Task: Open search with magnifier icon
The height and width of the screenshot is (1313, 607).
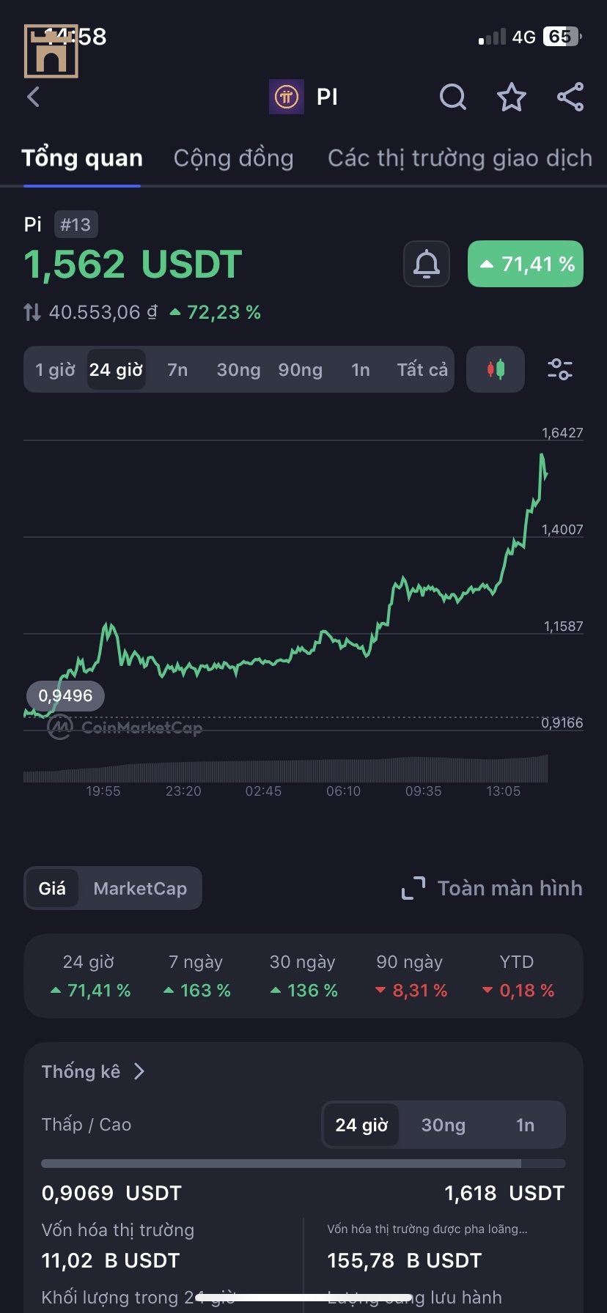Action: 453,97
